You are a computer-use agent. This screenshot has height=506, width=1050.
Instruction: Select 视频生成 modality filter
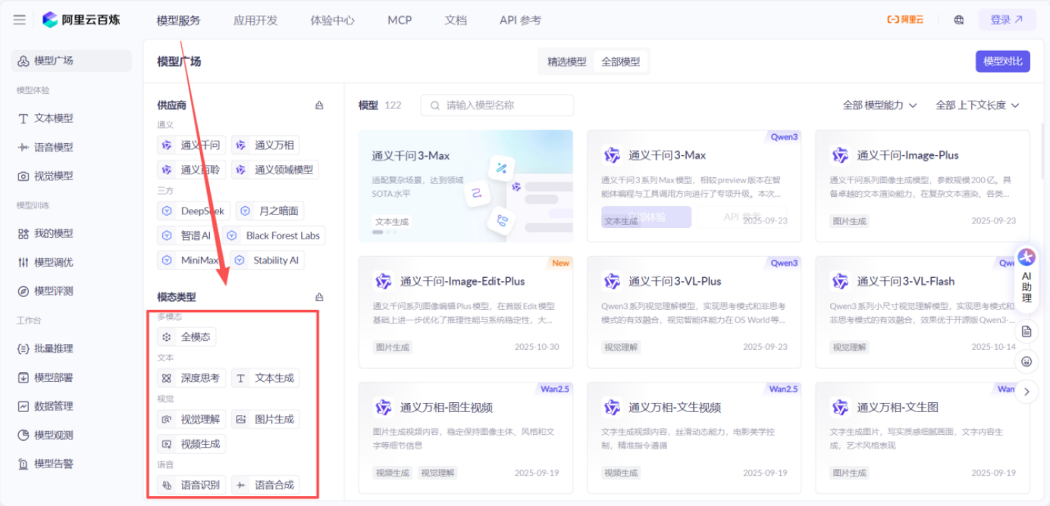[191, 444]
